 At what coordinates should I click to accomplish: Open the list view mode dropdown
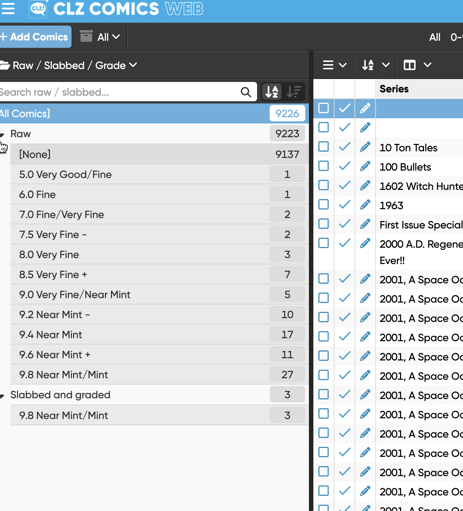point(334,65)
